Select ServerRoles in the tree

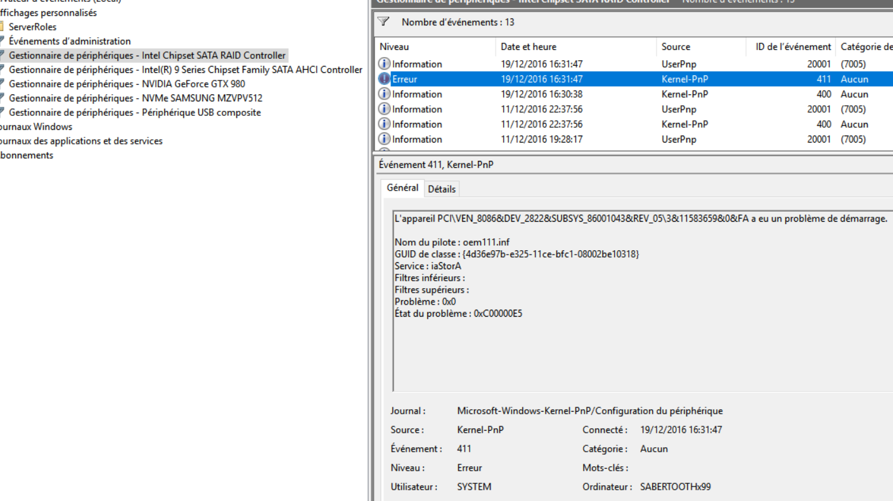tap(32, 27)
